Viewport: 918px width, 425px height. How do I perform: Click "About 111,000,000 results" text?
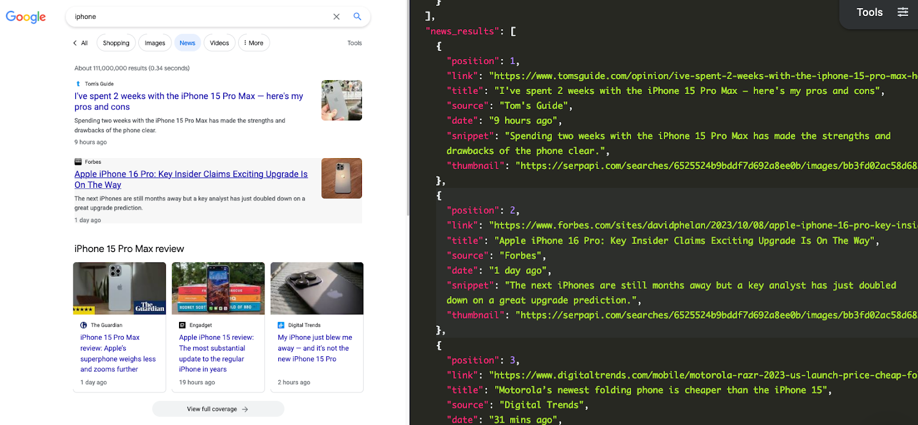coord(111,68)
